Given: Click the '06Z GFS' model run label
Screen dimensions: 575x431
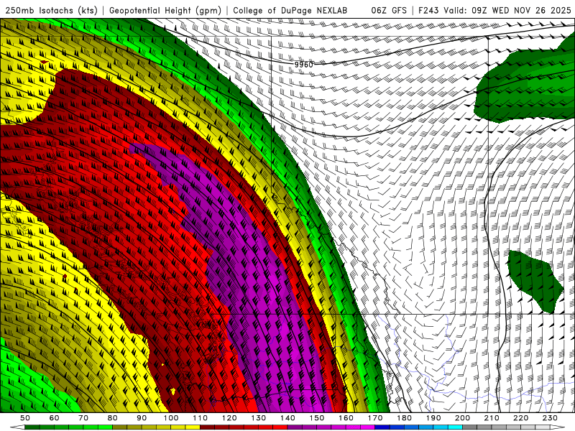Looking at the screenshot, I should (x=389, y=11).
